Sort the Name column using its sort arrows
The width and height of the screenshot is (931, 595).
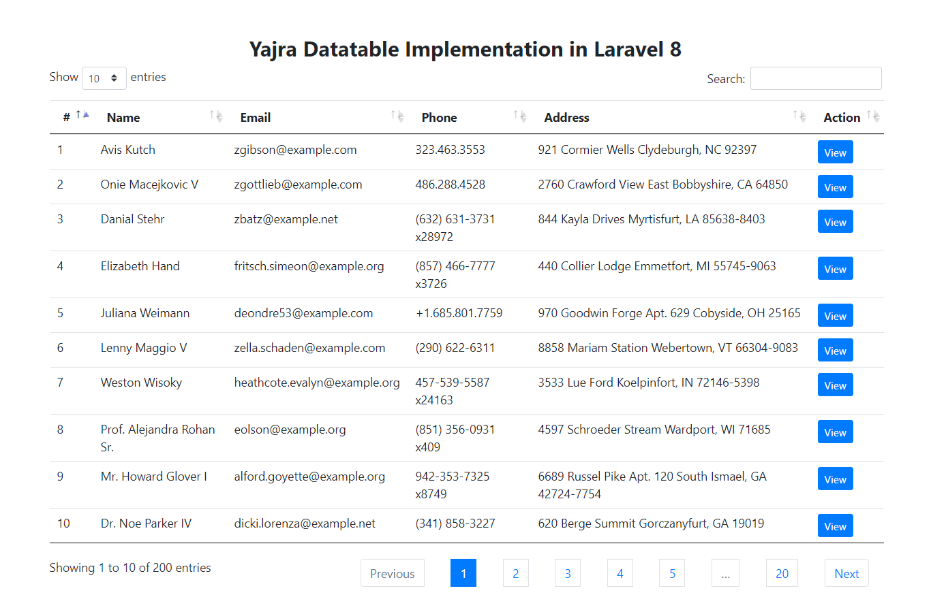point(216,116)
